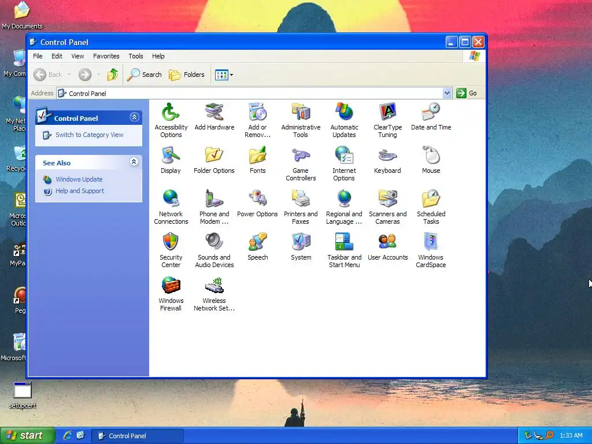Image resolution: width=592 pixels, height=444 pixels.
Task: Open the Help menu
Action: (158, 56)
